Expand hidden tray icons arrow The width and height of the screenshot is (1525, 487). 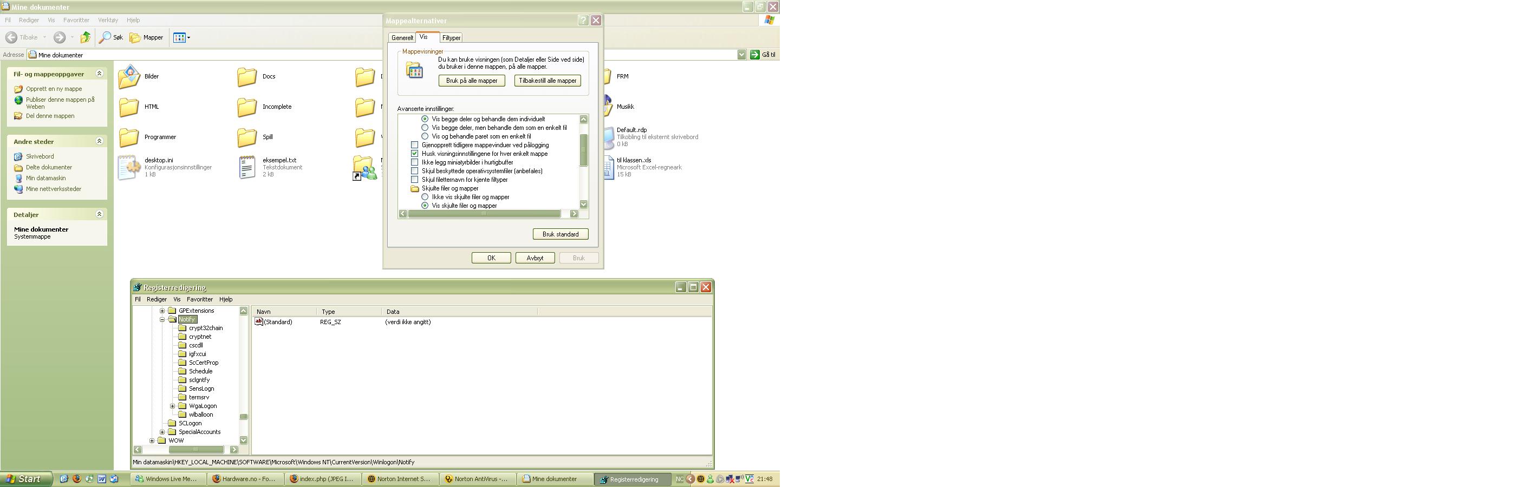[690, 479]
